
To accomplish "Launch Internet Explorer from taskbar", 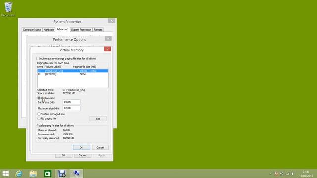I will (19, 174).
